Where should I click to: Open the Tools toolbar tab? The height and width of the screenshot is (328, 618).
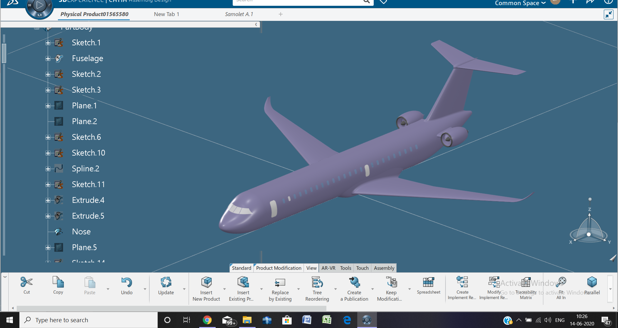(346, 268)
